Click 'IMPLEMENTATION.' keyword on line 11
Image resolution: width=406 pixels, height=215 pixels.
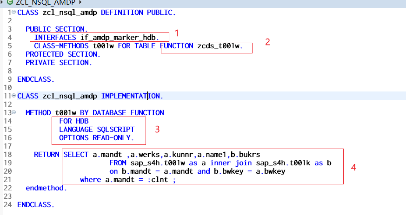click(x=132, y=96)
